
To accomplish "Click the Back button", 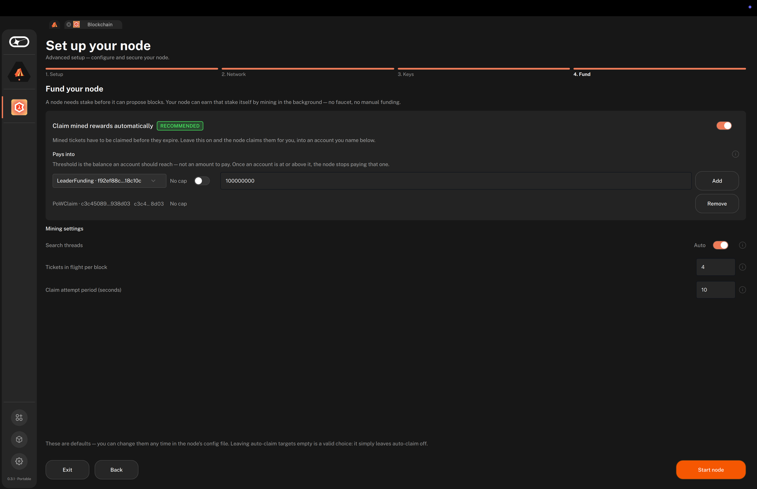I will pos(117,470).
